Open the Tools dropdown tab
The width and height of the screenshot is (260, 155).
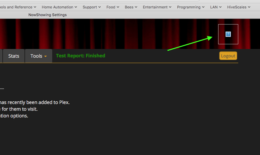(x=38, y=56)
